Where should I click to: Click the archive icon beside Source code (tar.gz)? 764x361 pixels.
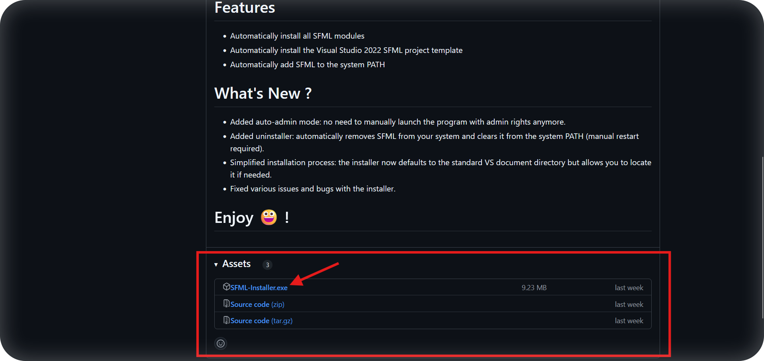(226, 320)
